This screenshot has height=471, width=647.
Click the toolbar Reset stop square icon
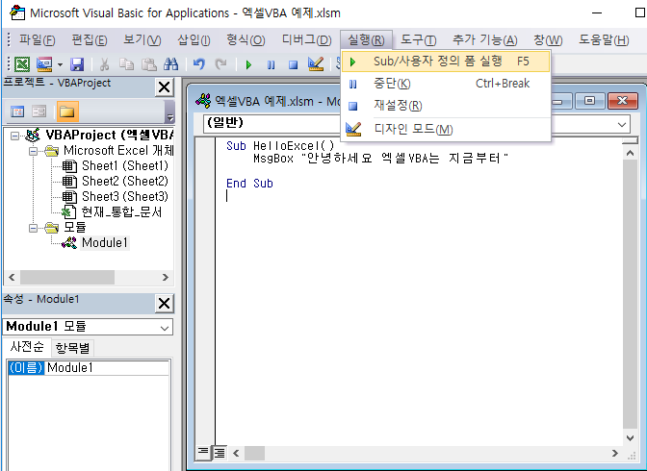(x=293, y=64)
